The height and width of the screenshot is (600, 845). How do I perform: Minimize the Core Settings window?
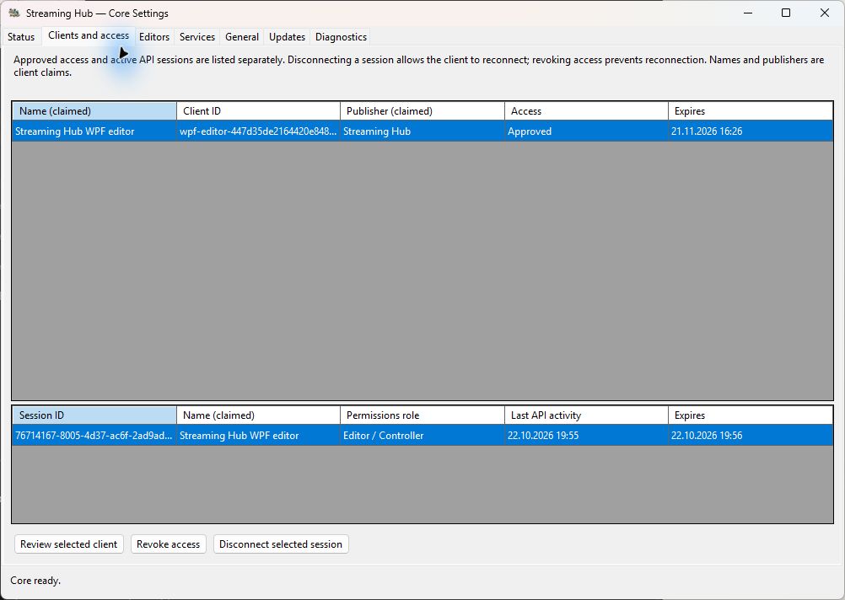748,13
